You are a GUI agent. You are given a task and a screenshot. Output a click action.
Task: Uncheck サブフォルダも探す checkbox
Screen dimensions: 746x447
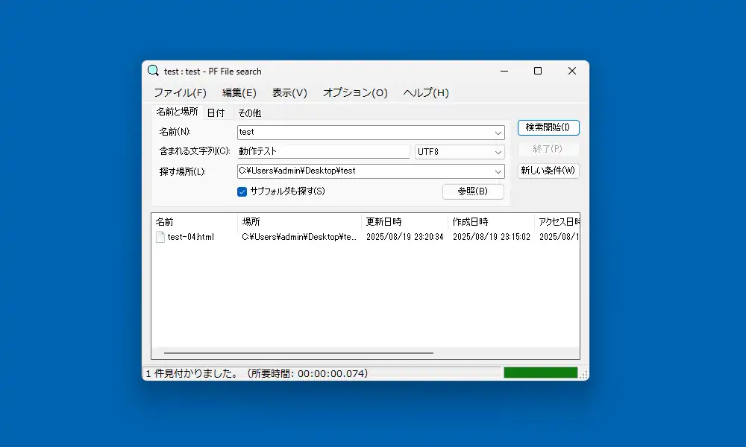point(242,191)
